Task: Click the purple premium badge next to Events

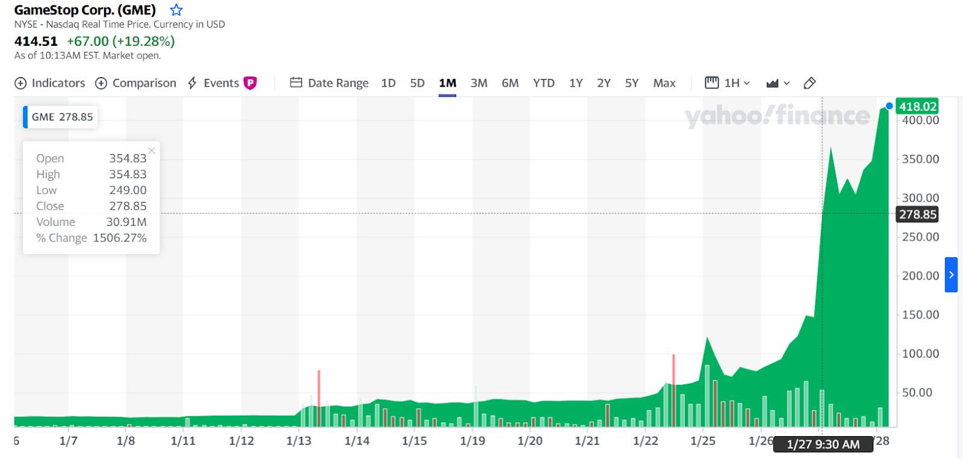Action: pos(250,83)
